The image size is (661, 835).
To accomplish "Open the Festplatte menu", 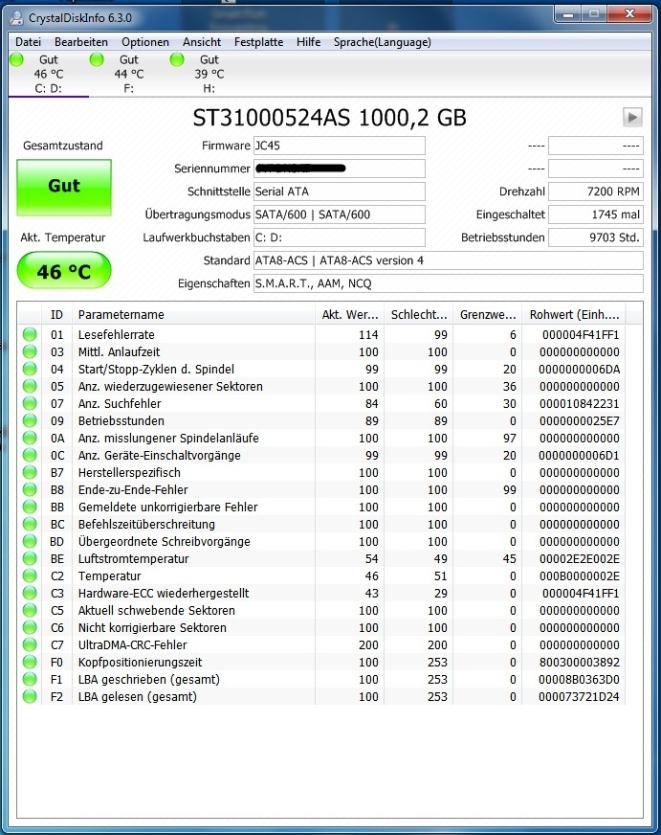I will point(258,42).
